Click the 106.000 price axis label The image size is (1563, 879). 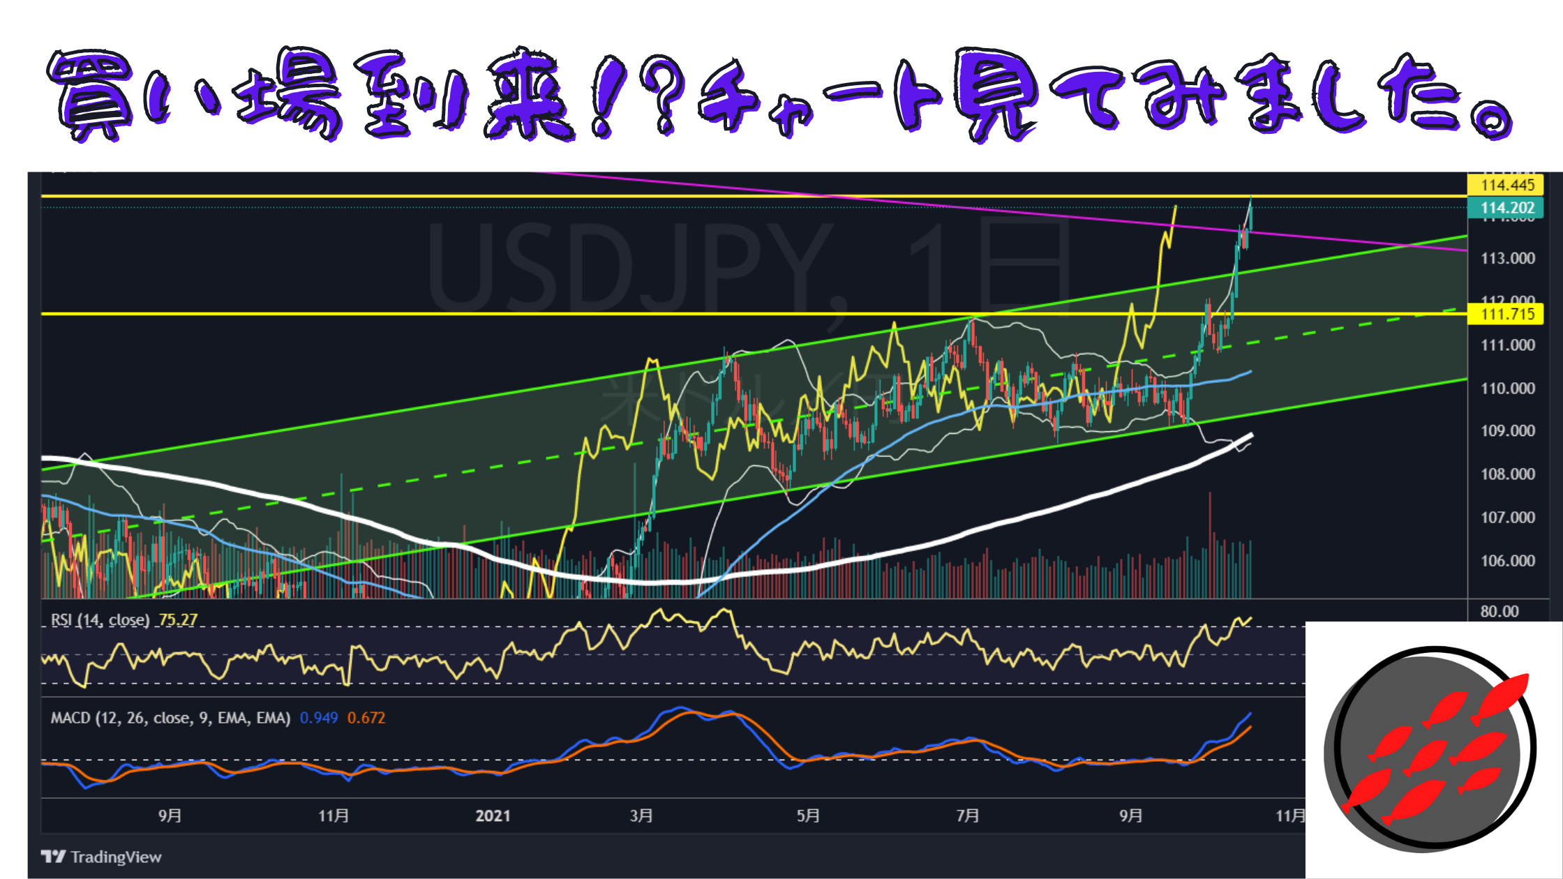(1507, 561)
